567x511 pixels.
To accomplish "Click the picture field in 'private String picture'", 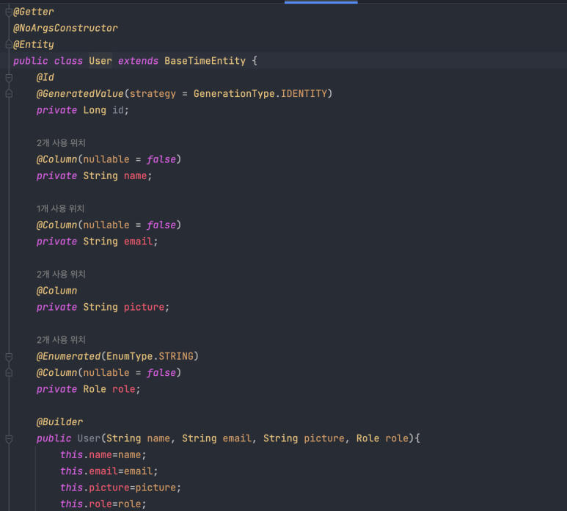I will pyautogui.click(x=144, y=307).
